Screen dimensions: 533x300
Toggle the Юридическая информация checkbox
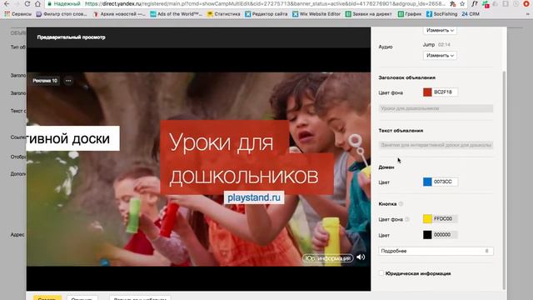(381, 273)
